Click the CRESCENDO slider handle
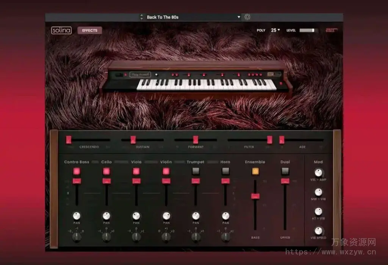This screenshot has width=388, height=265. coord(68,139)
